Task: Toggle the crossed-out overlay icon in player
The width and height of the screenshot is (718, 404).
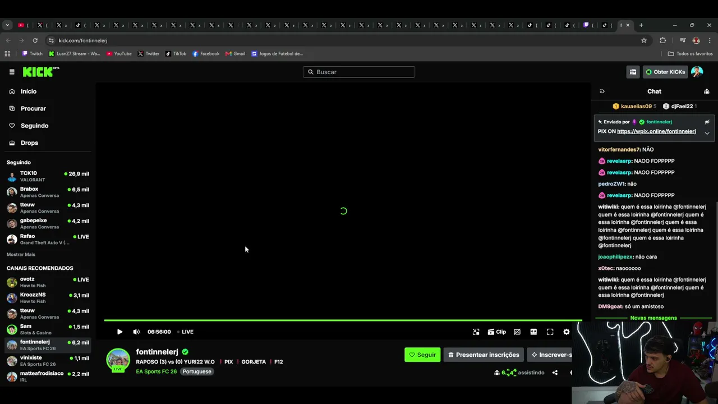Action: pos(517,332)
